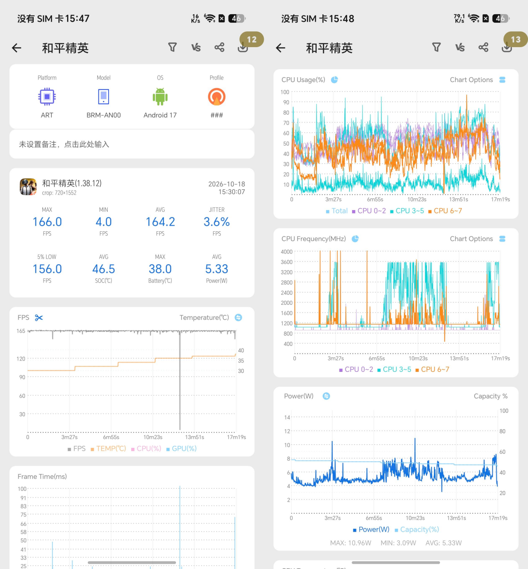This screenshot has height=569, width=528.
Task: Click the scissors crop icon beside FPS
Action: (x=39, y=318)
